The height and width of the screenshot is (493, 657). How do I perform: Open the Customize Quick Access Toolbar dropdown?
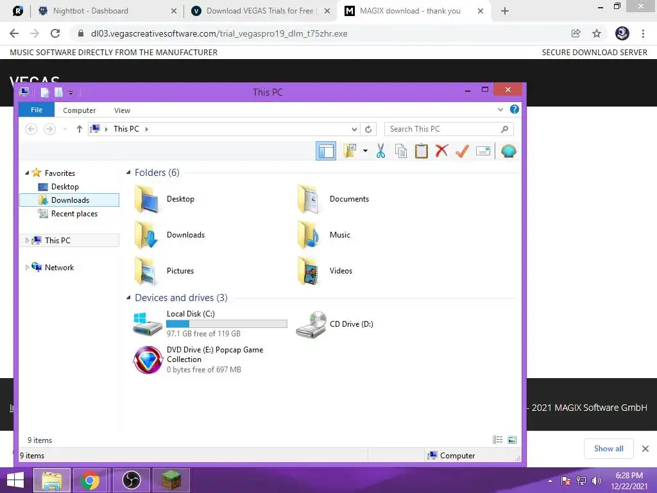coord(71,93)
